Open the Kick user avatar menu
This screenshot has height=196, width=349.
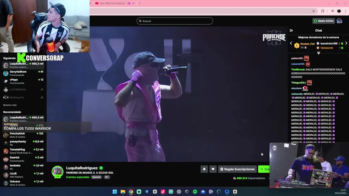(x=339, y=21)
